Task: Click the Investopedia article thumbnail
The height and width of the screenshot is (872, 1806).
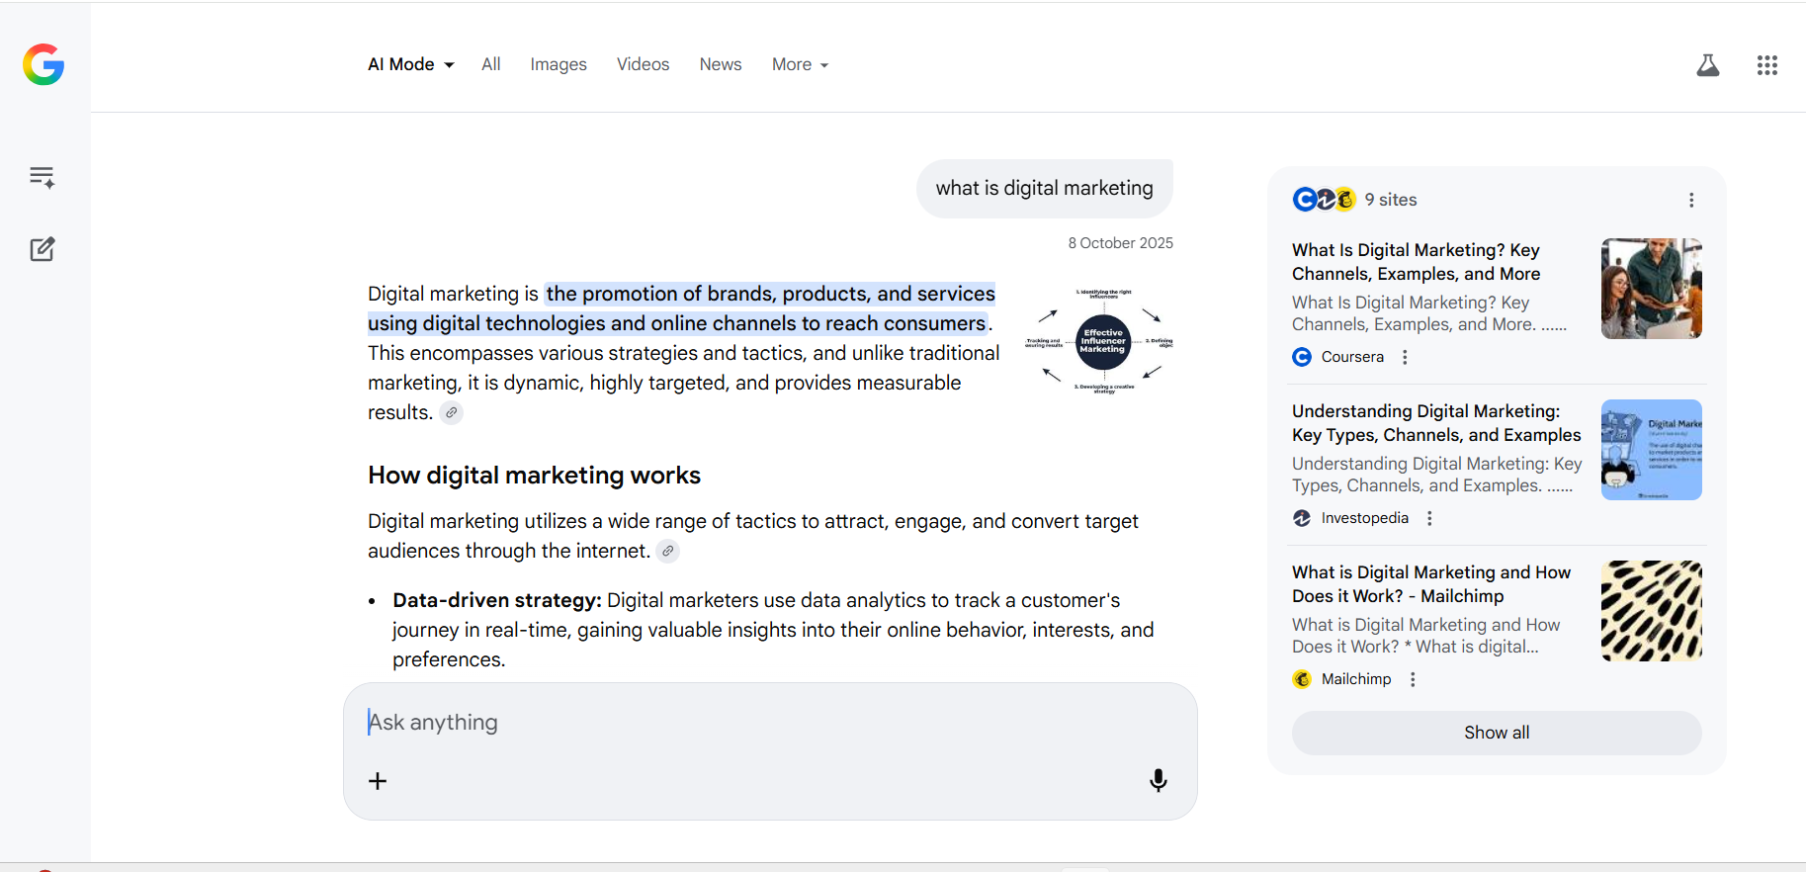Action: (x=1651, y=450)
